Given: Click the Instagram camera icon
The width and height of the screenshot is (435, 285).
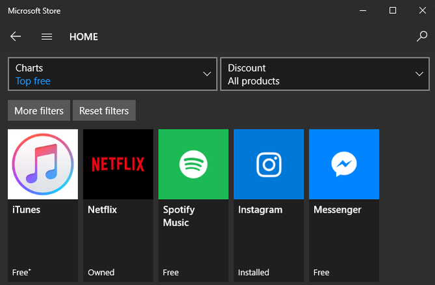Looking at the screenshot, I should click(269, 164).
